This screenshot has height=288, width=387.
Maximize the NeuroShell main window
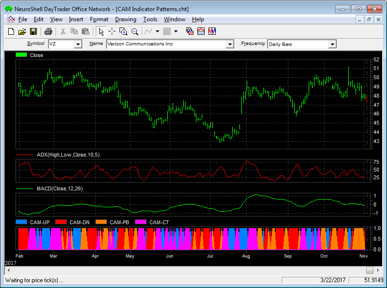(x=358, y=9)
